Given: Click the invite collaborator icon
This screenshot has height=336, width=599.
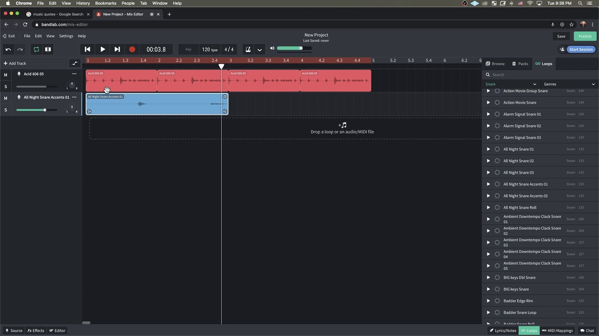Looking at the screenshot, I should pyautogui.click(x=562, y=49).
